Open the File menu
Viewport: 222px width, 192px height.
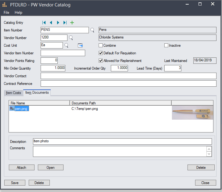[6, 13]
